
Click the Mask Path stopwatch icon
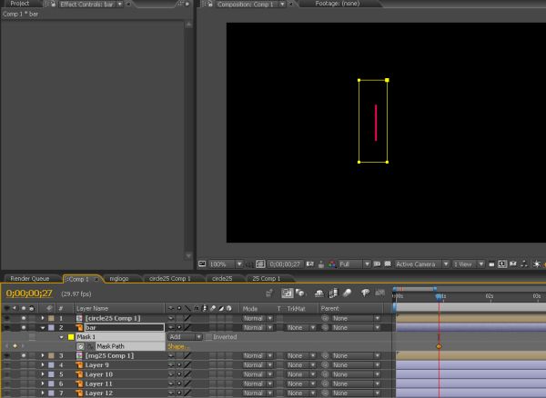tap(80, 346)
